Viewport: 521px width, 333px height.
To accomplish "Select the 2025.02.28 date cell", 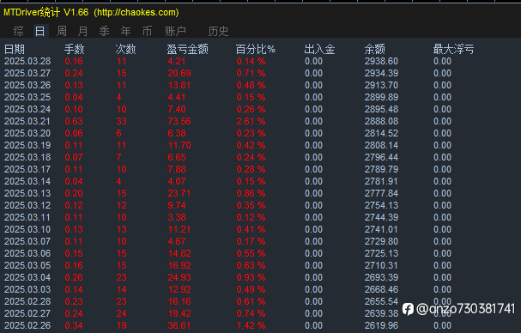I will click(27, 301).
